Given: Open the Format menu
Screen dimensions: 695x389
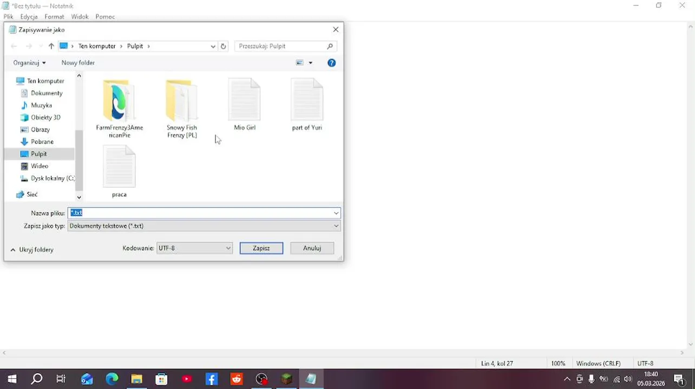Looking at the screenshot, I should pos(54,17).
